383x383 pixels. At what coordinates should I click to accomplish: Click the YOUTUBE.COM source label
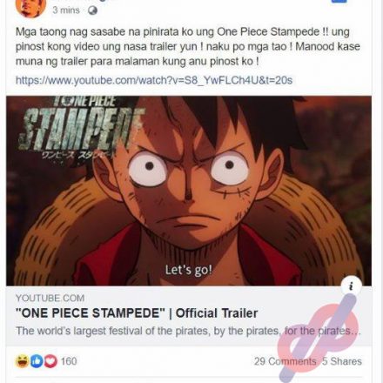[50, 298]
